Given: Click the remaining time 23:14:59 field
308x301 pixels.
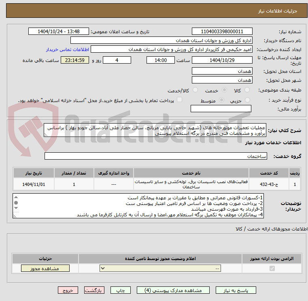Looking at the screenshot, I should [75, 60].
